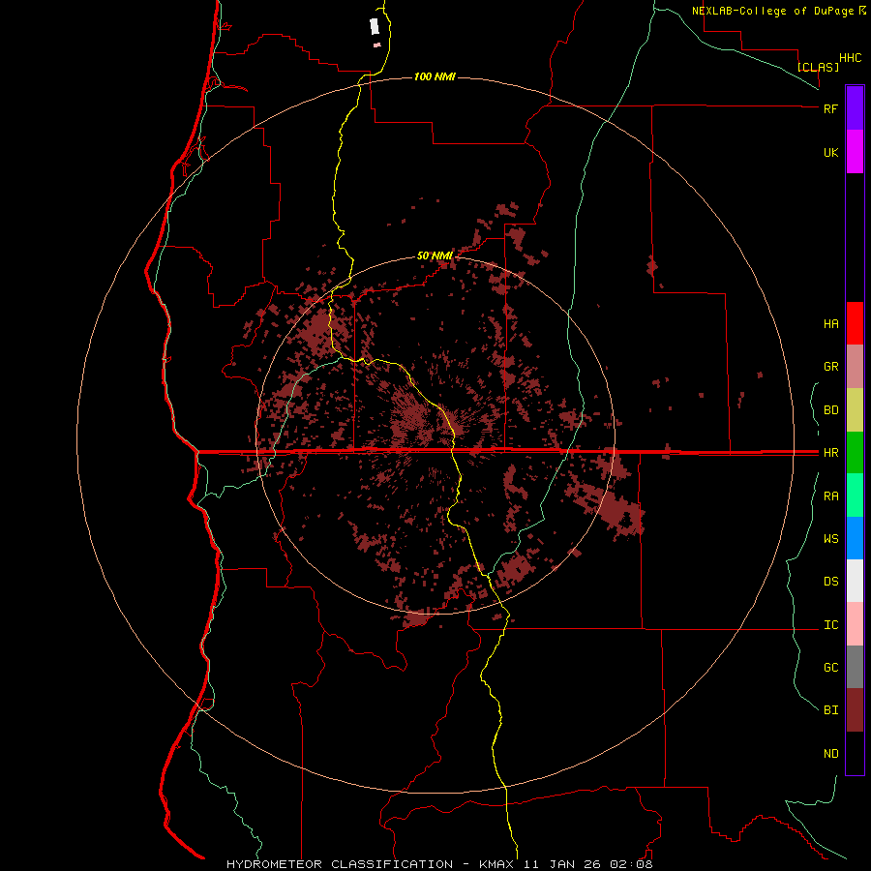The image size is (871, 871).
Task: Click the RF legend label
Action: click(830, 108)
